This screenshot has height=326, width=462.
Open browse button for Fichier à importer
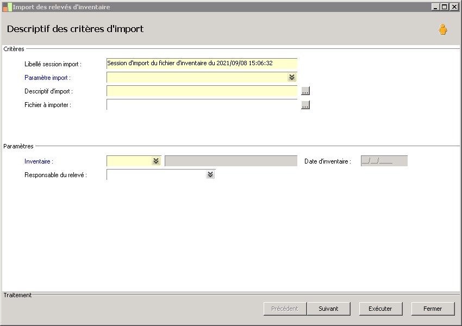tap(305, 105)
